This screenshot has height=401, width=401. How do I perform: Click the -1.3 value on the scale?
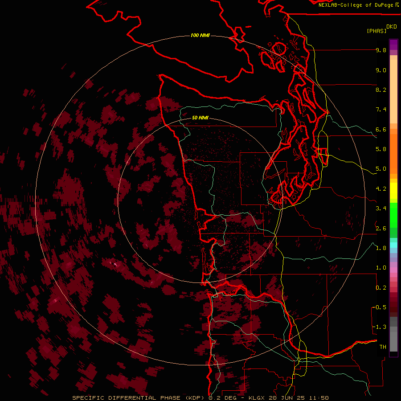(x=379, y=327)
